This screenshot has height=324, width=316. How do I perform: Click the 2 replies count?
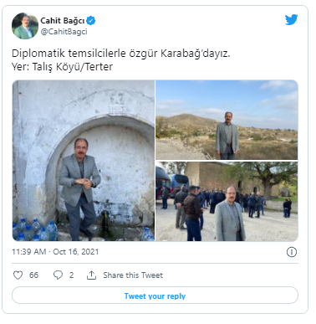click(x=71, y=275)
